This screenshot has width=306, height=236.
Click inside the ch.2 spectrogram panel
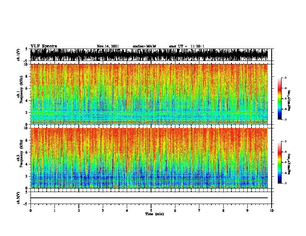click(149, 158)
